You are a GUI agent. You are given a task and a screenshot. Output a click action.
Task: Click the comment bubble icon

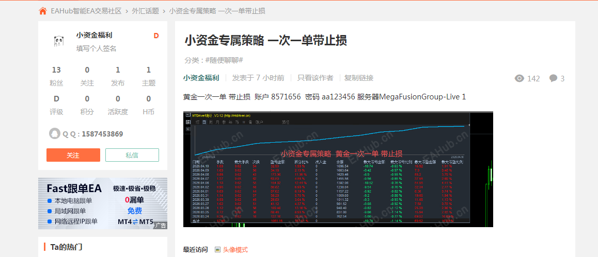coord(553,79)
